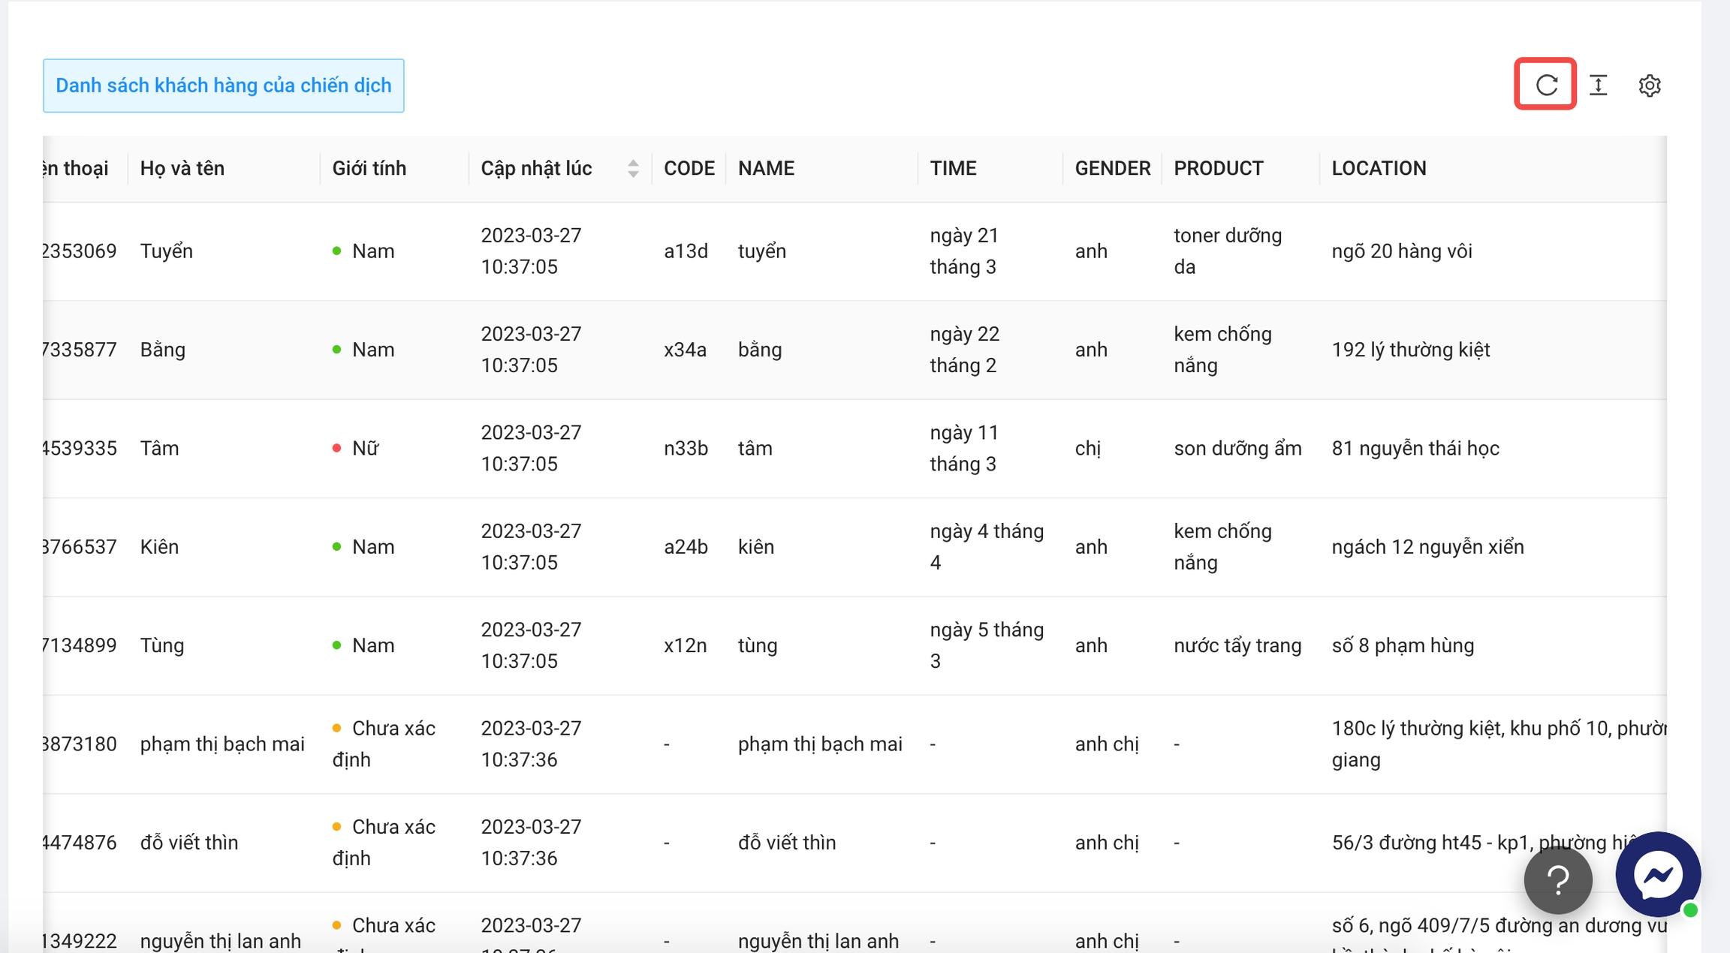Click the Nữ gender cell for Tâm

click(x=365, y=449)
